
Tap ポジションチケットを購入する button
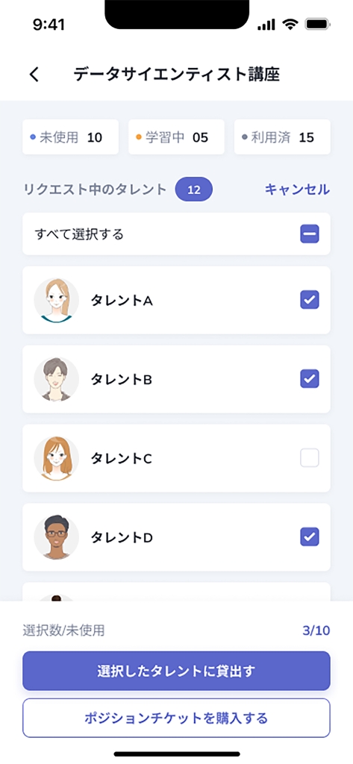[176, 718]
